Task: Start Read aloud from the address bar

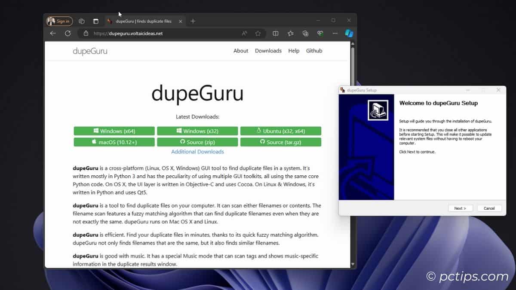Action: click(x=244, y=34)
